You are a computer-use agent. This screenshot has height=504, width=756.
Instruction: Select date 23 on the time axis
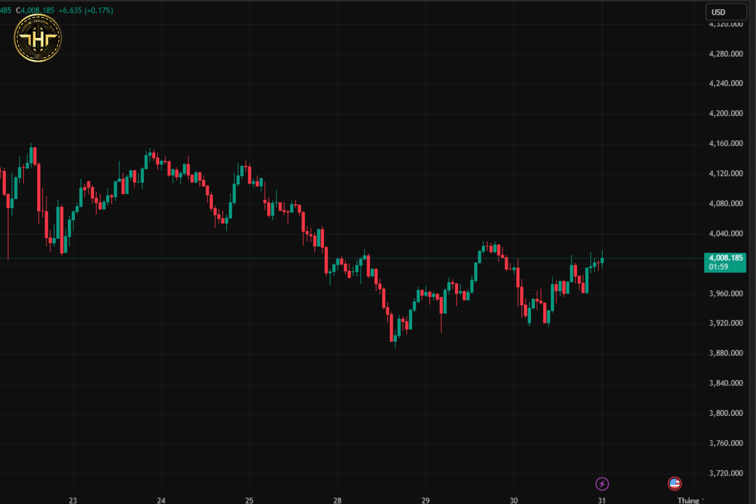coord(73,500)
